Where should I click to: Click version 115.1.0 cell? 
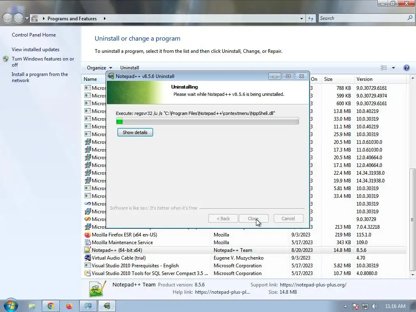pos(364,235)
